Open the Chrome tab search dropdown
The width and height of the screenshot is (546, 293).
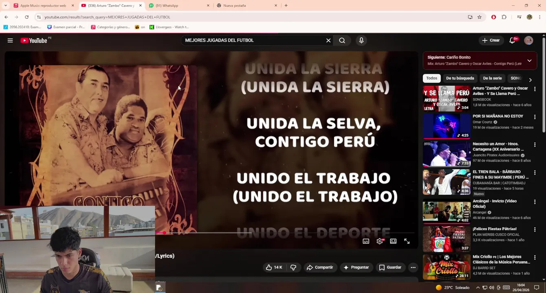tap(5, 6)
